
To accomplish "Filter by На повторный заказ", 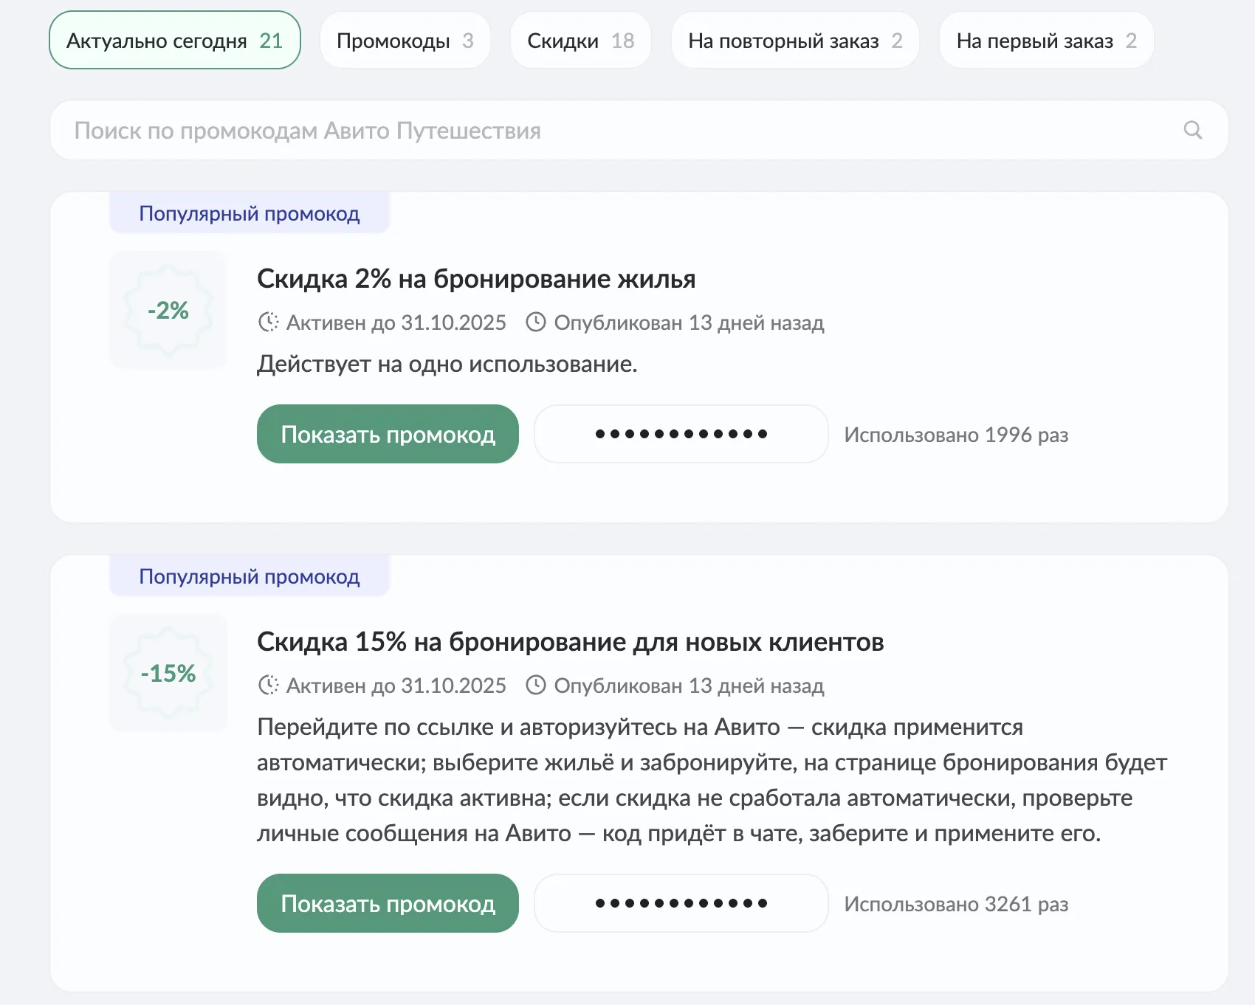I will pyautogui.click(x=795, y=41).
